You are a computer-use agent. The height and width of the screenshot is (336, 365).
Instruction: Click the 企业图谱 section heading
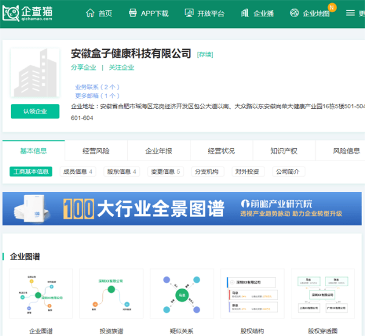[x=25, y=256]
